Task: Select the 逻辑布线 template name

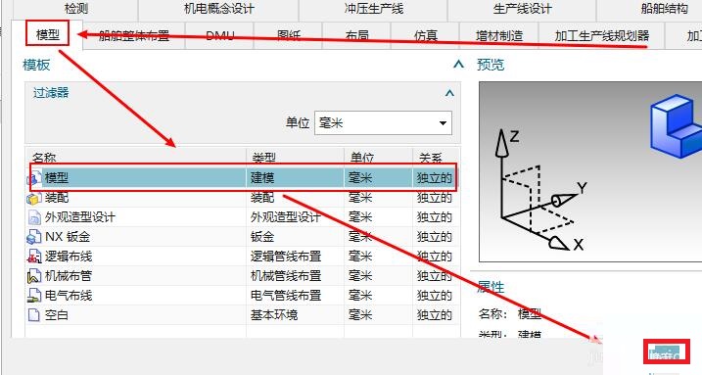Action: [69, 257]
